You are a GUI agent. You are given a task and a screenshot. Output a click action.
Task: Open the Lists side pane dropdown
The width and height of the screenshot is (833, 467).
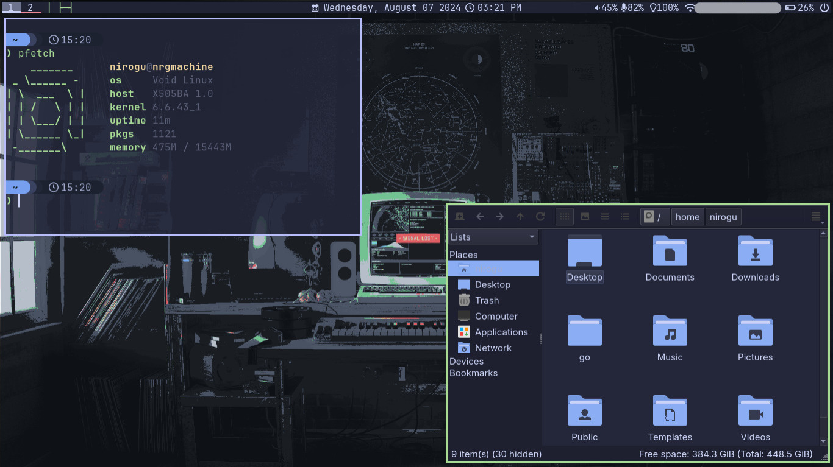click(x=493, y=237)
